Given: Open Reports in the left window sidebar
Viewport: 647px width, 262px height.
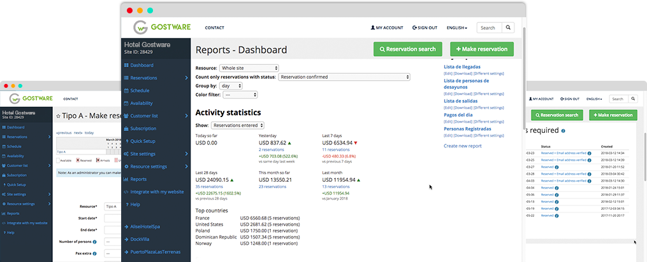Looking at the screenshot, I should click(x=13, y=214).
